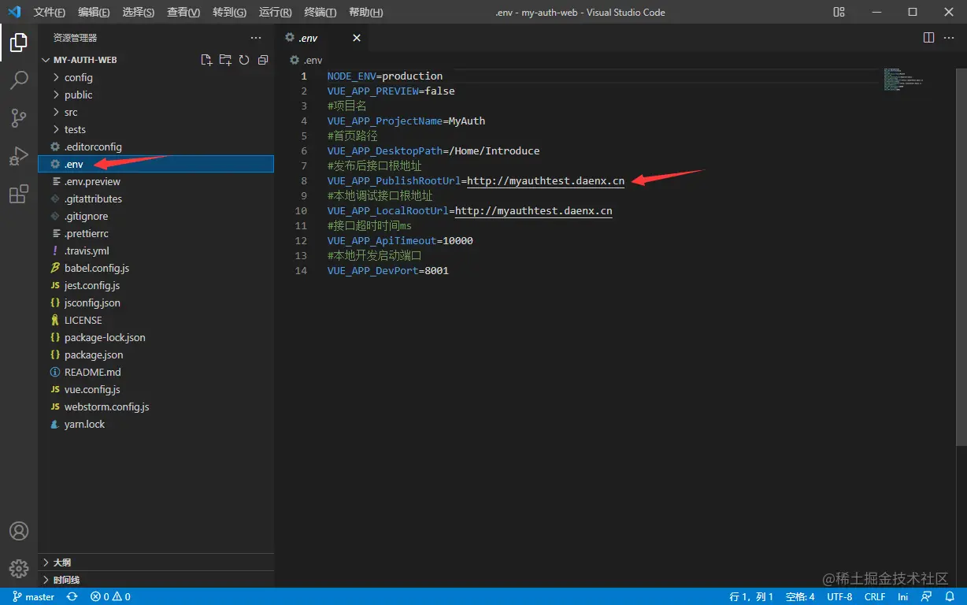Refresh the explorer file tree

pyautogui.click(x=244, y=60)
